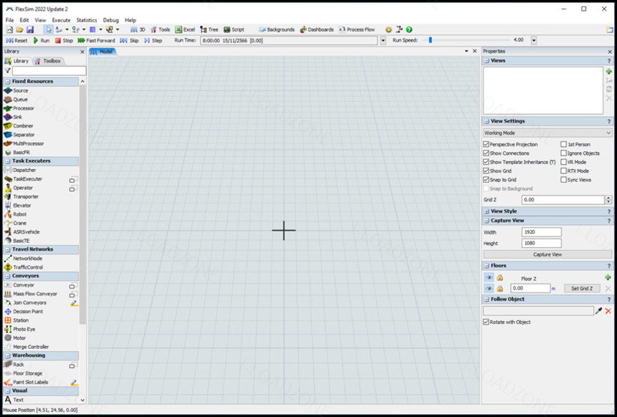Image resolution: width=617 pixels, height=417 pixels.
Task: Select the NetworkNode object
Action: coord(27,258)
